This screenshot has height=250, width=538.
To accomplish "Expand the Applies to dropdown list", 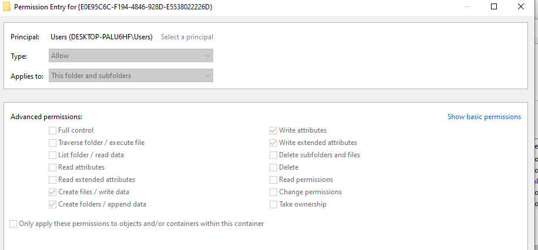I will coord(130,76).
